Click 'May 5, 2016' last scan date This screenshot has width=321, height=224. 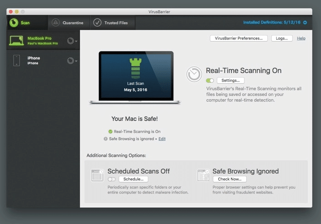tap(135, 90)
